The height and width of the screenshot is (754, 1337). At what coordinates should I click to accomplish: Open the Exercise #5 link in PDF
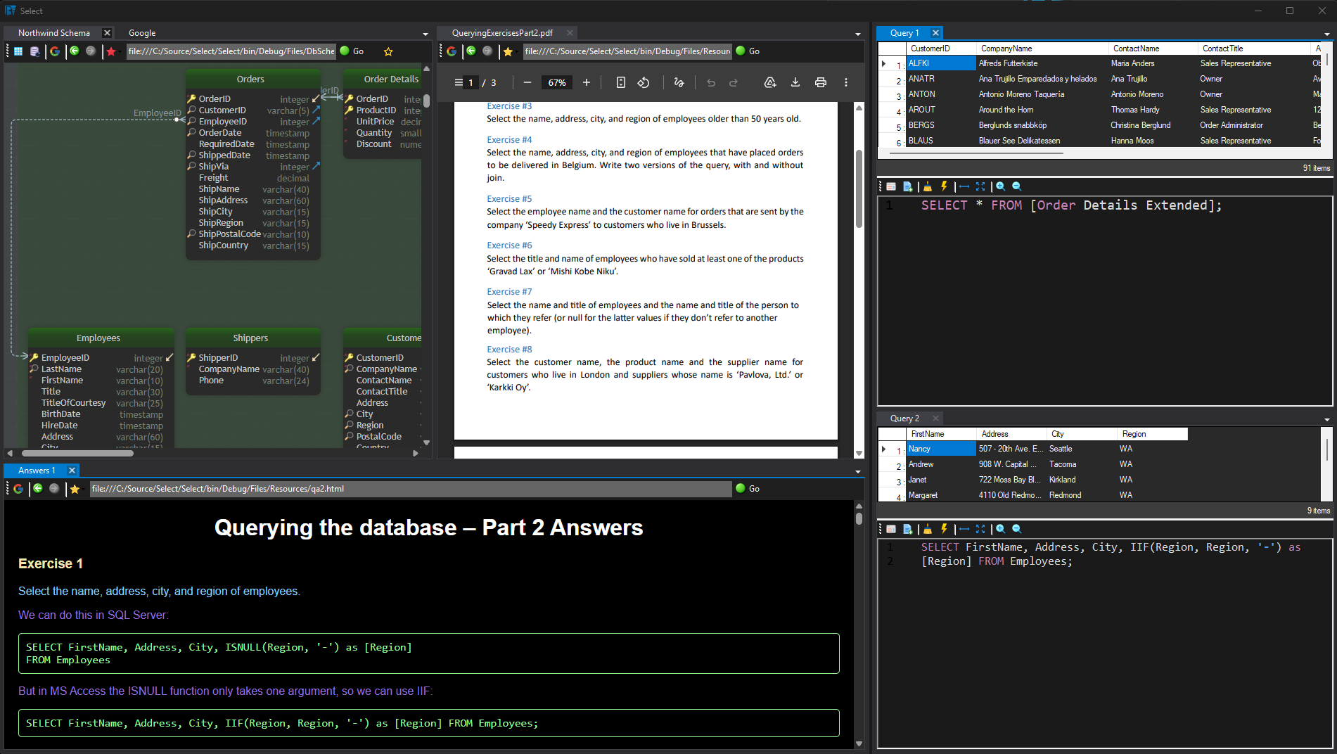[509, 199]
